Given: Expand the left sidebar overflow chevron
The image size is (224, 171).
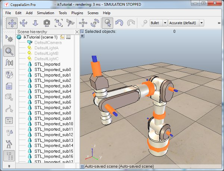Looking at the screenshot, I should pyautogui.click(x=9, y=166).
